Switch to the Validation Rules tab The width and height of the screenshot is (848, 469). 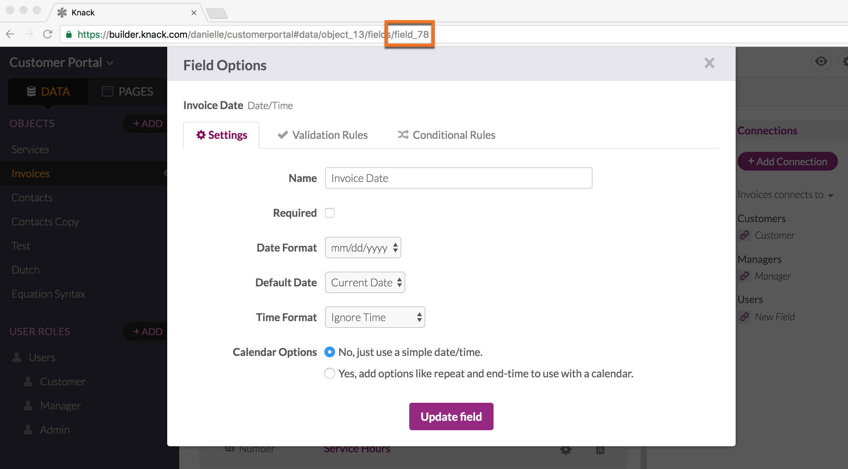(323, 135)
